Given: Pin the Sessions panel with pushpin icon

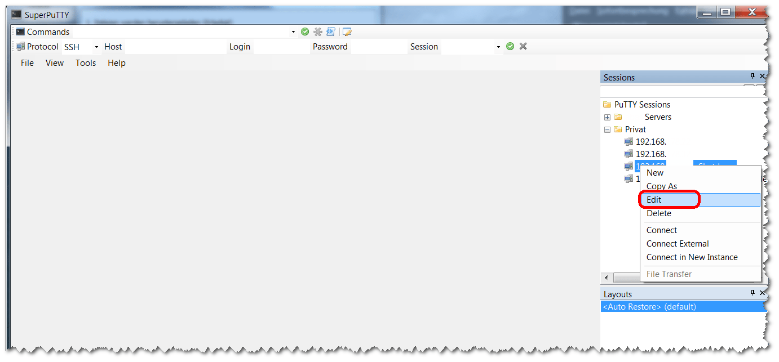Looking at the screenshot, I should click(752, 77).
